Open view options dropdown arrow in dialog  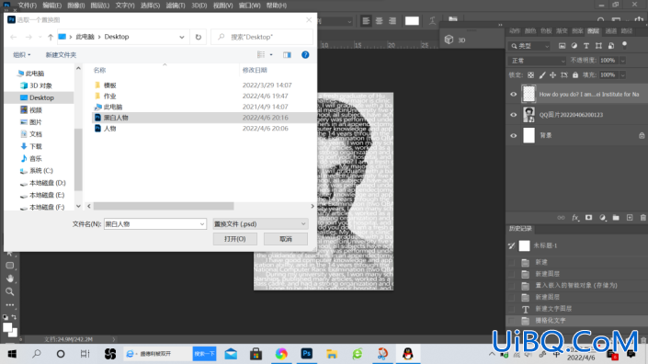click(x=271, y=55)
